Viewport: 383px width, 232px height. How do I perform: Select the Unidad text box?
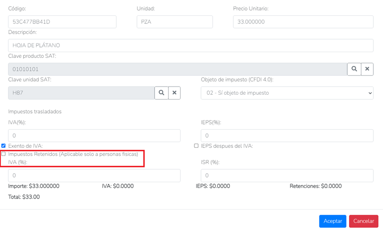pos(175,22)
